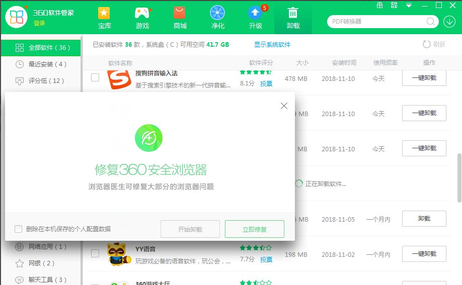Sort by 软件评分 column header
The image size is (462, 285).
(261, 63)
